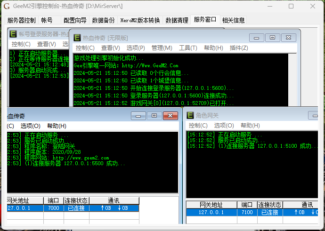Select port 7100 cell in 角色网关 table
325x231 pixels.
tap(247, 212)
